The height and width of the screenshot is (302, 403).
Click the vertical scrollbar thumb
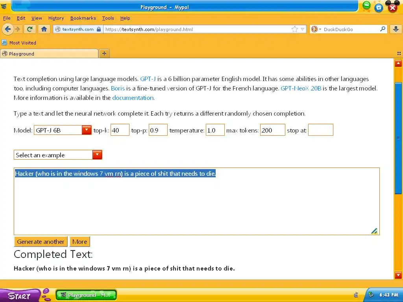point(398,138)
